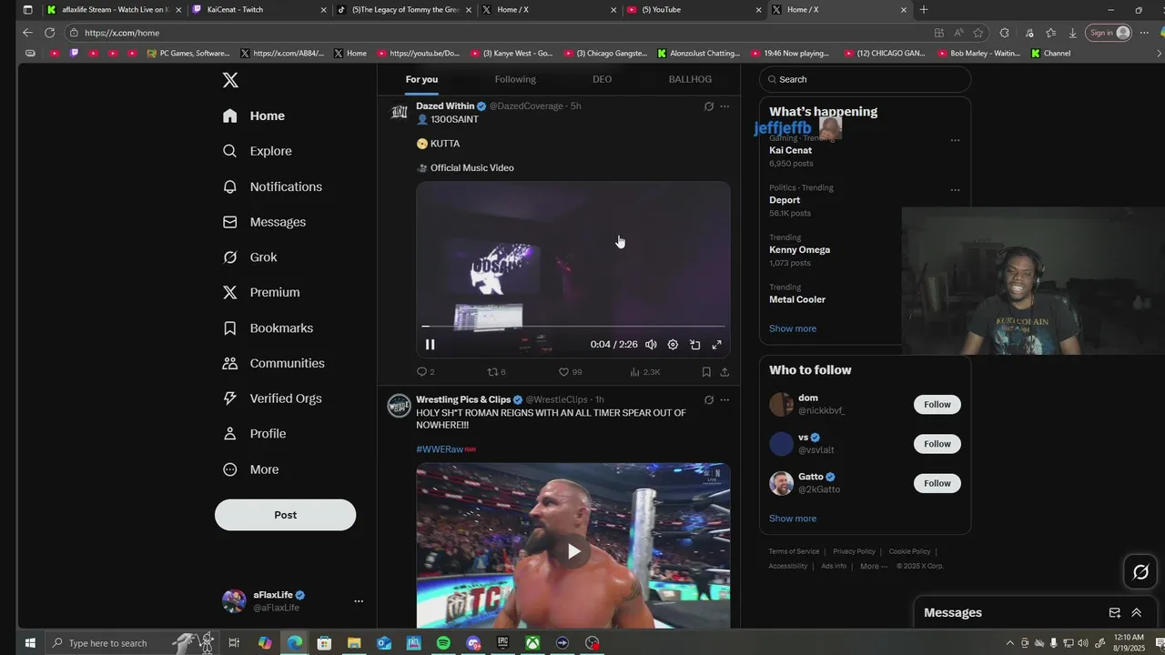
Task: Open File Explorer from the taskbar
Action: (x=354, y=643)
